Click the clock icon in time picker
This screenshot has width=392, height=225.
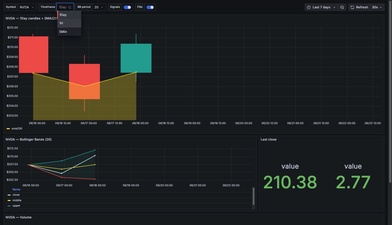pos(309,7)
